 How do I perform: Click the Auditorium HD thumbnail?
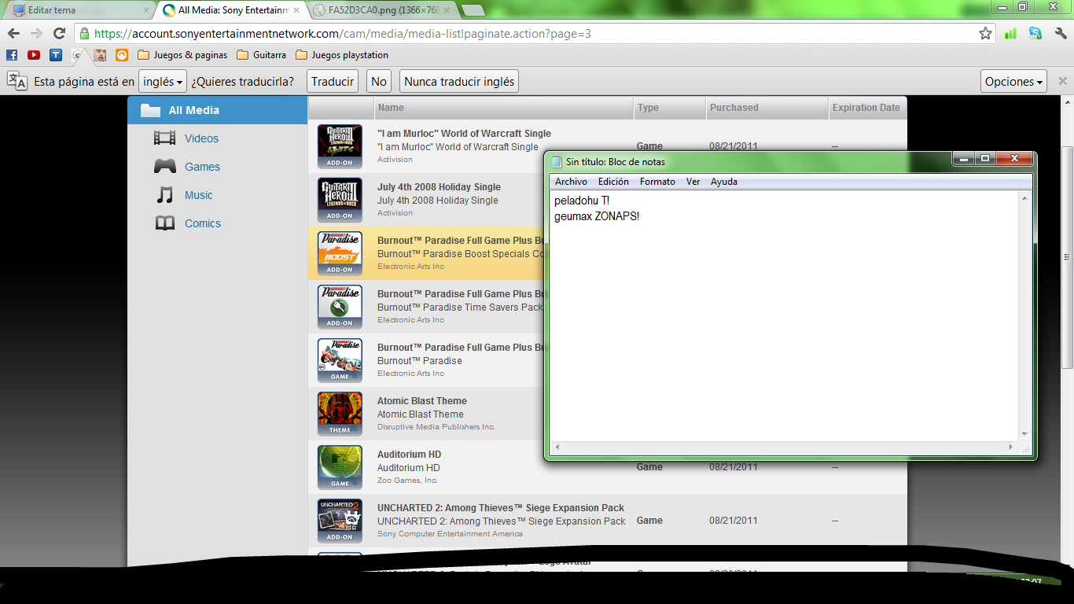pos(340,467)
